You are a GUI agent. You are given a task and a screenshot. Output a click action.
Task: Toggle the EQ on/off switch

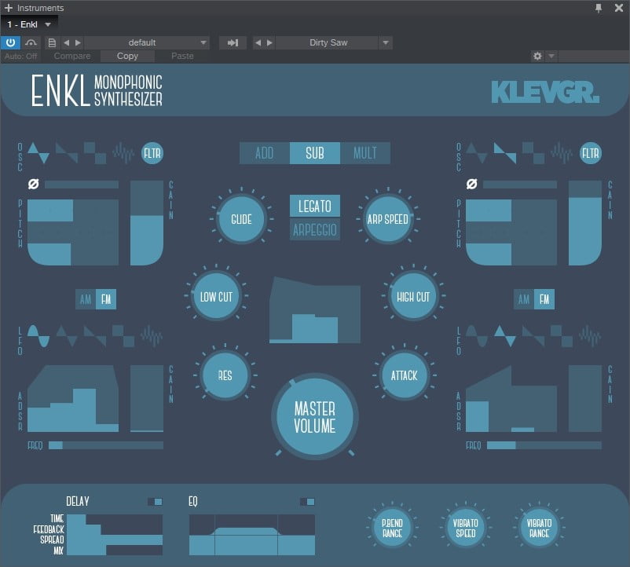click(x=307, y=502)
